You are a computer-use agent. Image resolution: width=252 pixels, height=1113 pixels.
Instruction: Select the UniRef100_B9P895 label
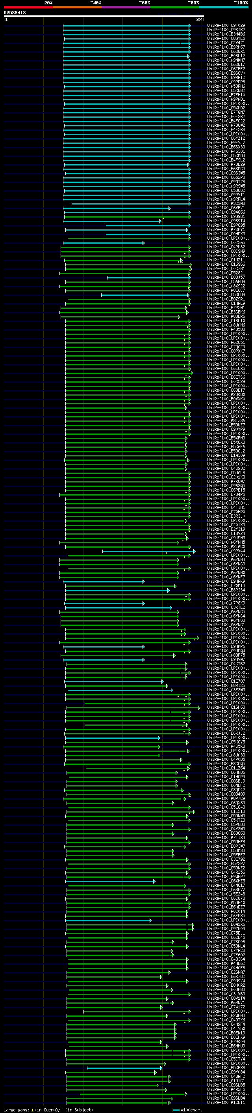pyautogui.click(x=226, y=225)
